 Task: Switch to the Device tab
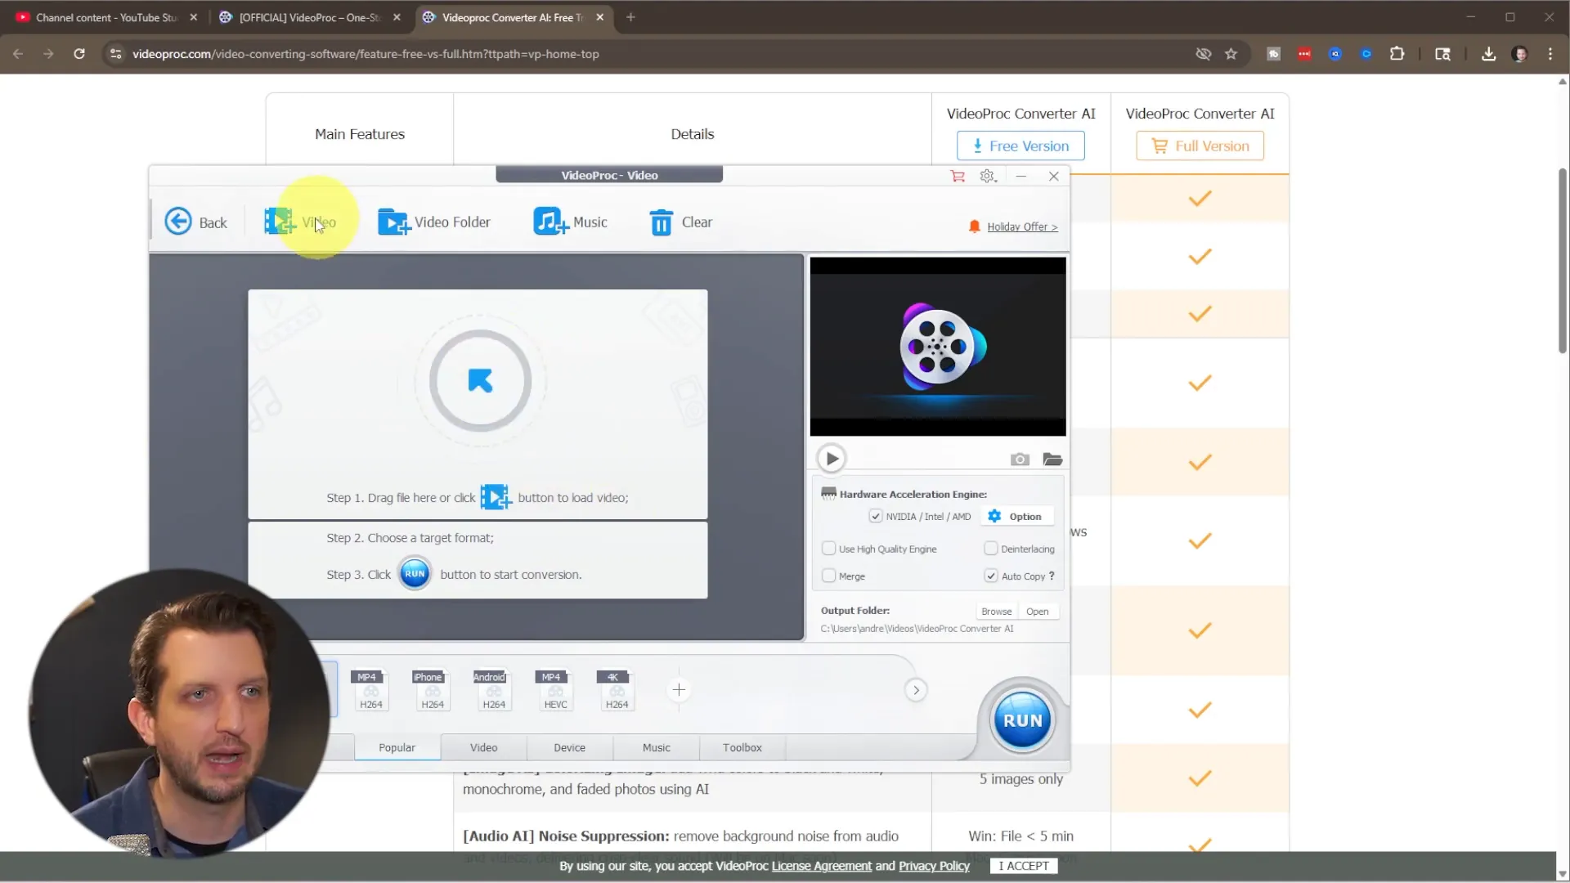[x=569, y=747]
